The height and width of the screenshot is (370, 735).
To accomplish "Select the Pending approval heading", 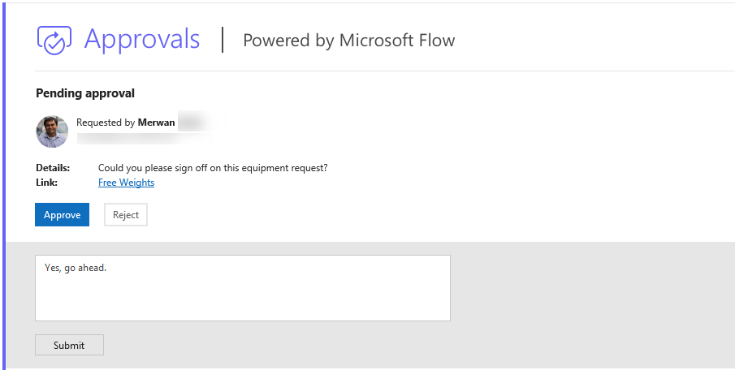I will point(85,93).
